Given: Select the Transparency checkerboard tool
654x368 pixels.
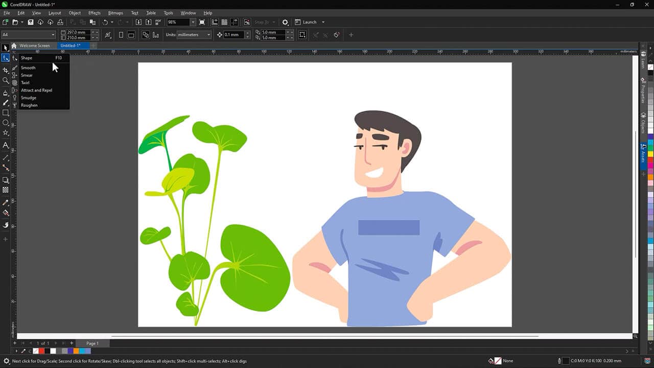Looking at the screenshot, I should (6, 190).
